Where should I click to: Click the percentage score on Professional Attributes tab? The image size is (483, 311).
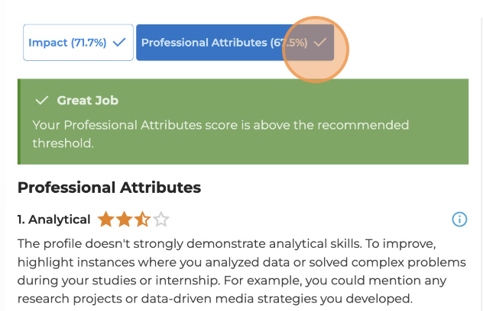290,43
